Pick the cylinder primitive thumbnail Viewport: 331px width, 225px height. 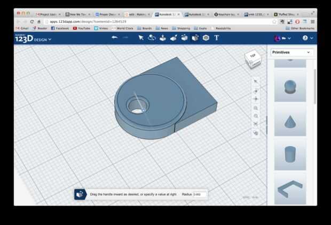tap(290, 155)
